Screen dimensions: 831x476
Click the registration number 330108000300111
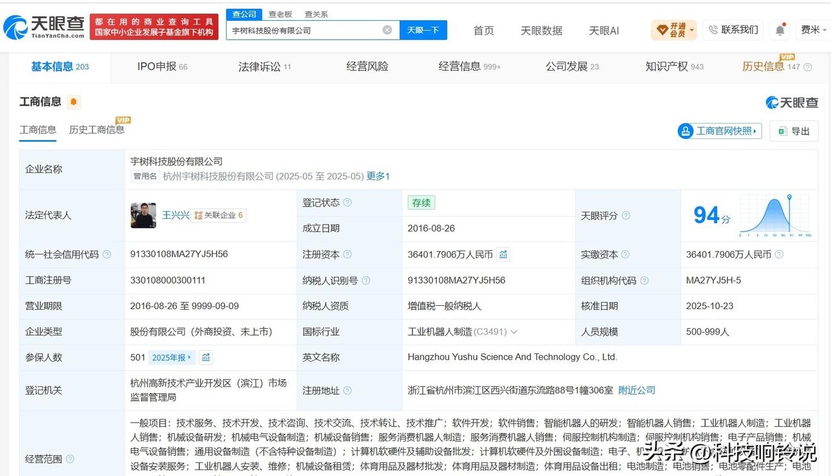pyautogui.click(x=167, y=281)
